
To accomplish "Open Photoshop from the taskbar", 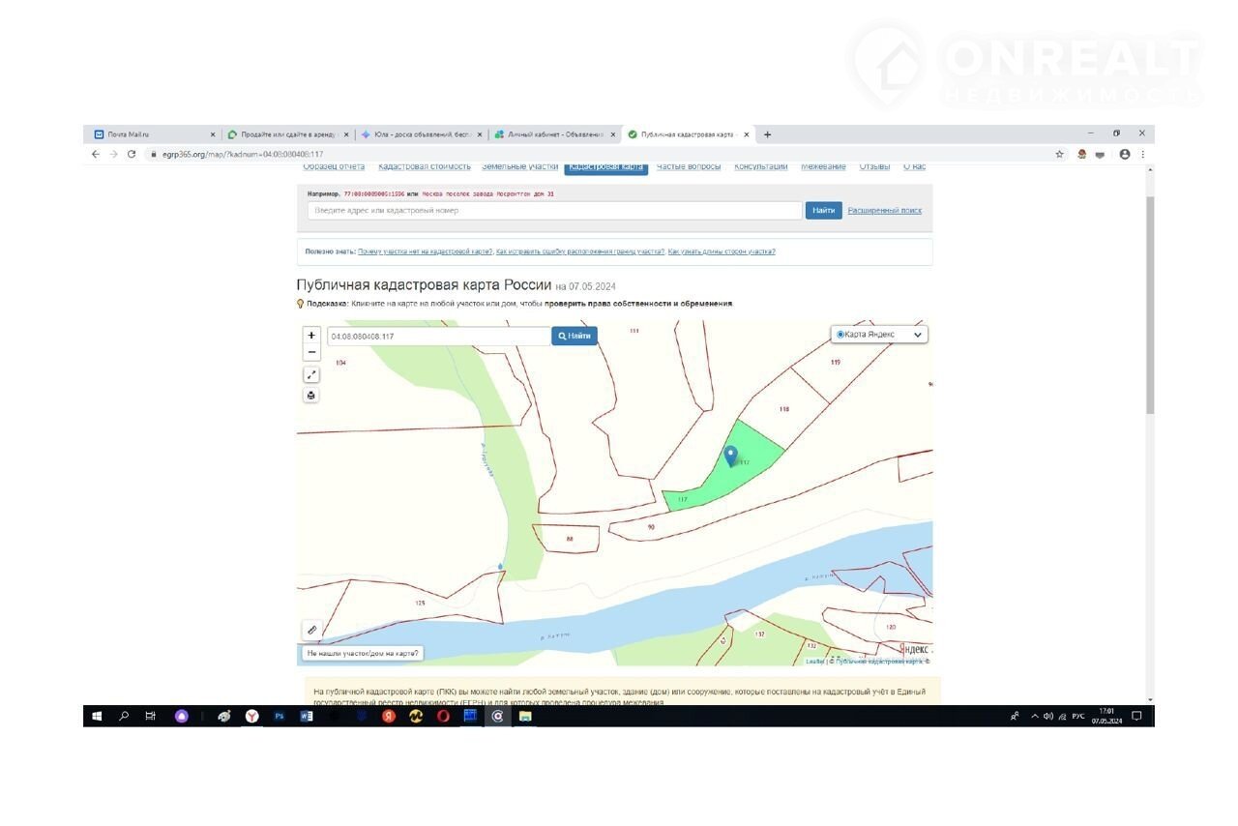I will (280, 717).
